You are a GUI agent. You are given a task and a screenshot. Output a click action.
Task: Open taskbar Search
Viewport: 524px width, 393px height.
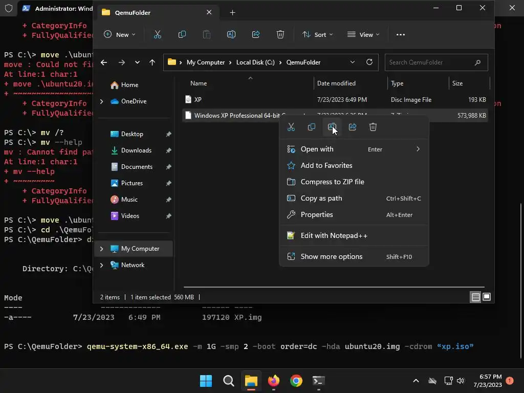(x=229, y=381)
